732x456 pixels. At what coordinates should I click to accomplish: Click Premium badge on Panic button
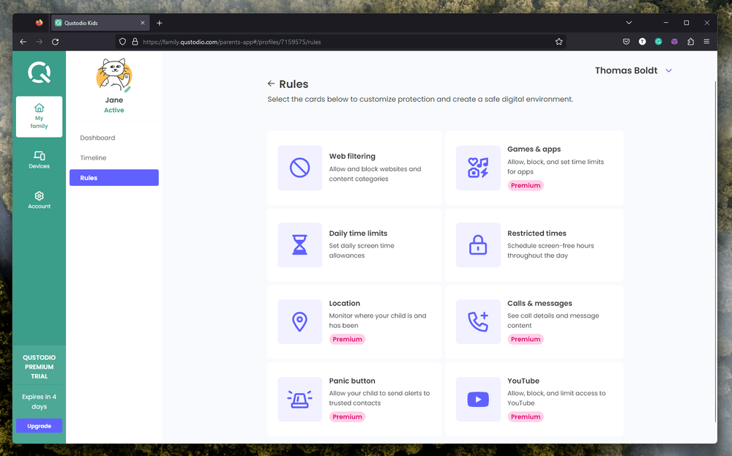[x=347, y=416]
